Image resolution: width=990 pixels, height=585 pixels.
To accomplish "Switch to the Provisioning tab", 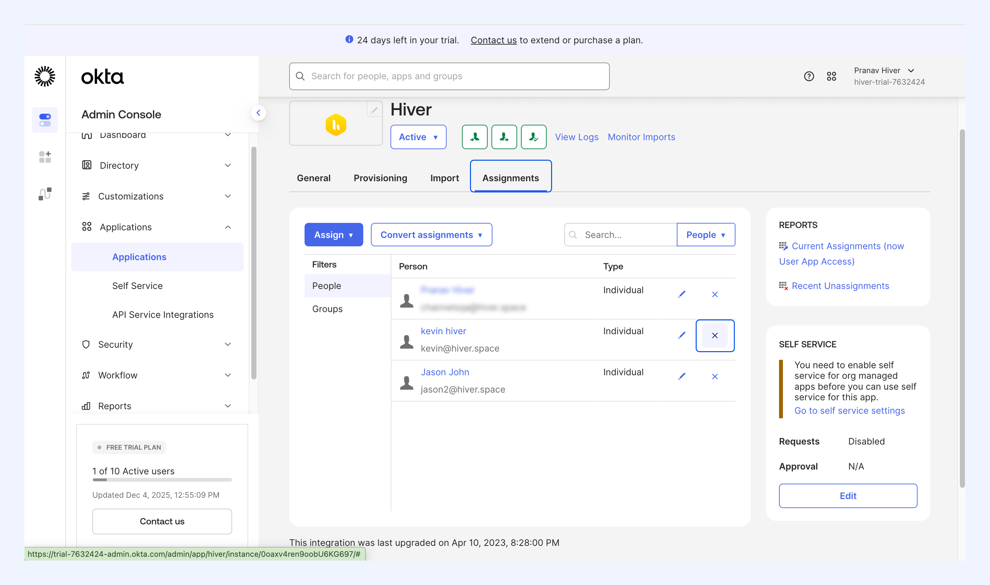I will 380,178.
